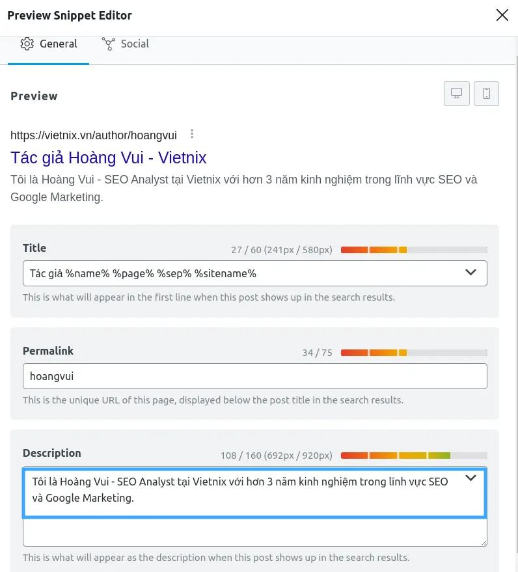The height and width of the screenshot is (572, 518).
Task: Close the Preview Snippet Editor
Action: coord(502,15)
